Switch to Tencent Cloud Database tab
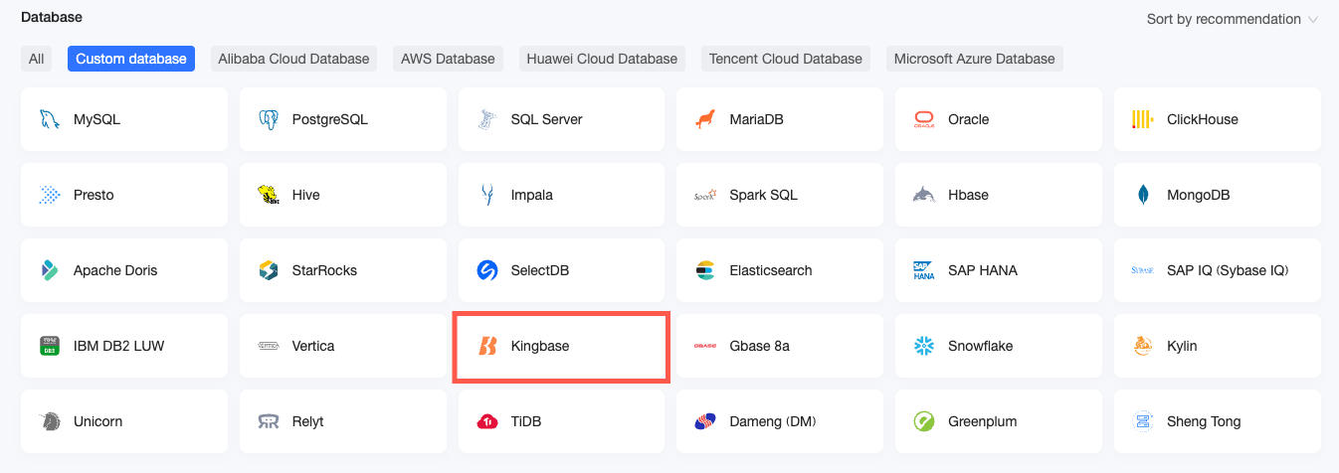The image size is (1339, 473). coord(786,59)
